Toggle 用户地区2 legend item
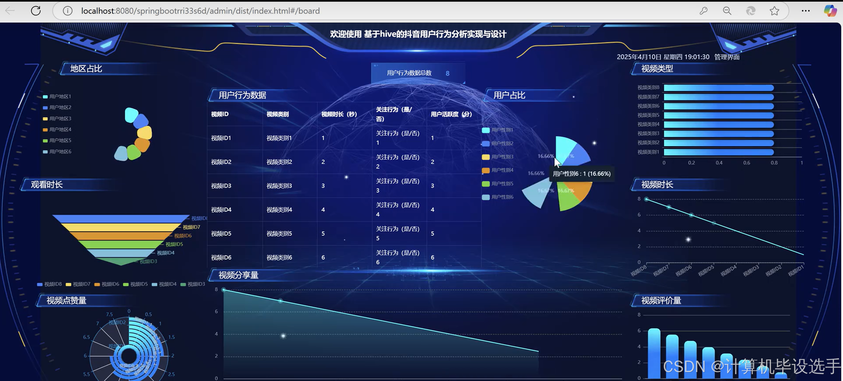This screenshot has width=843, height=381. 57,107
